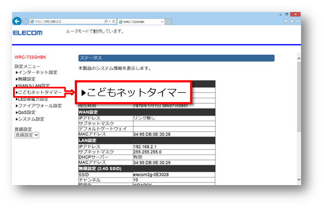The height and width of the screenshot is (208, 324).
Task: Click the address bar URL 192.168.2.1
Action: 48,21
